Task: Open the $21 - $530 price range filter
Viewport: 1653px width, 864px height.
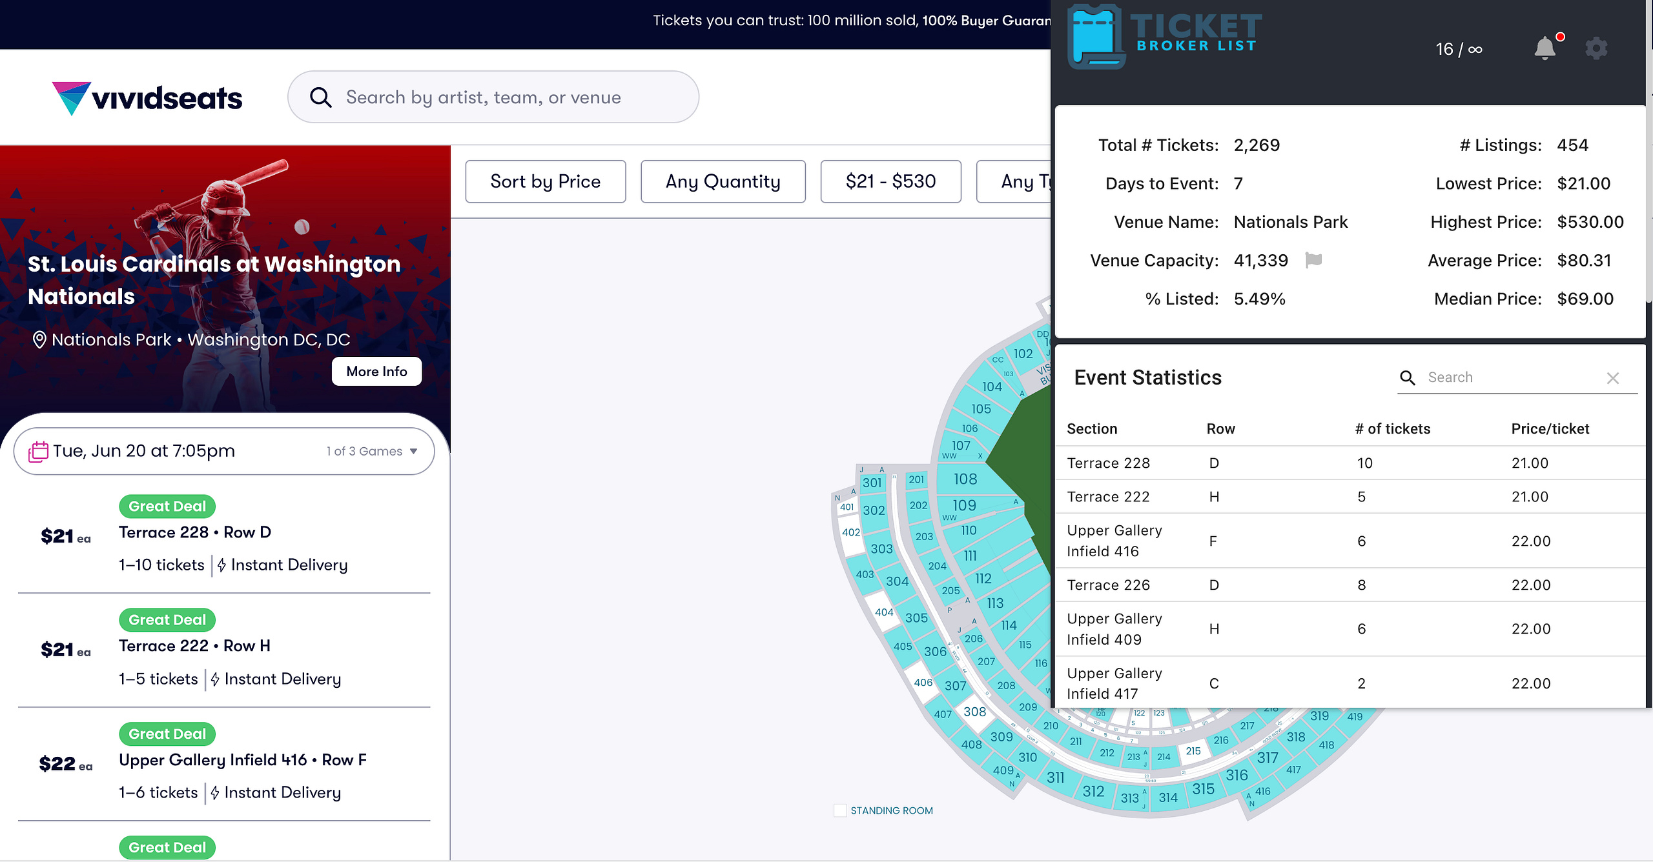Action: (890, 181)
